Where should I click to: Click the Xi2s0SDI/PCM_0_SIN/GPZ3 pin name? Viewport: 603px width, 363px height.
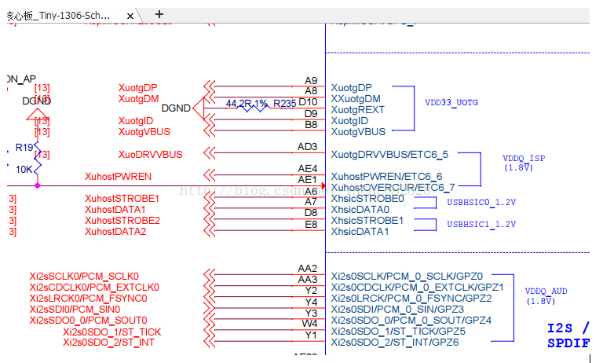point(397,310)
